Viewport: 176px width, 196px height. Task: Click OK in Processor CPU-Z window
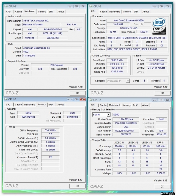pos(163,93)
